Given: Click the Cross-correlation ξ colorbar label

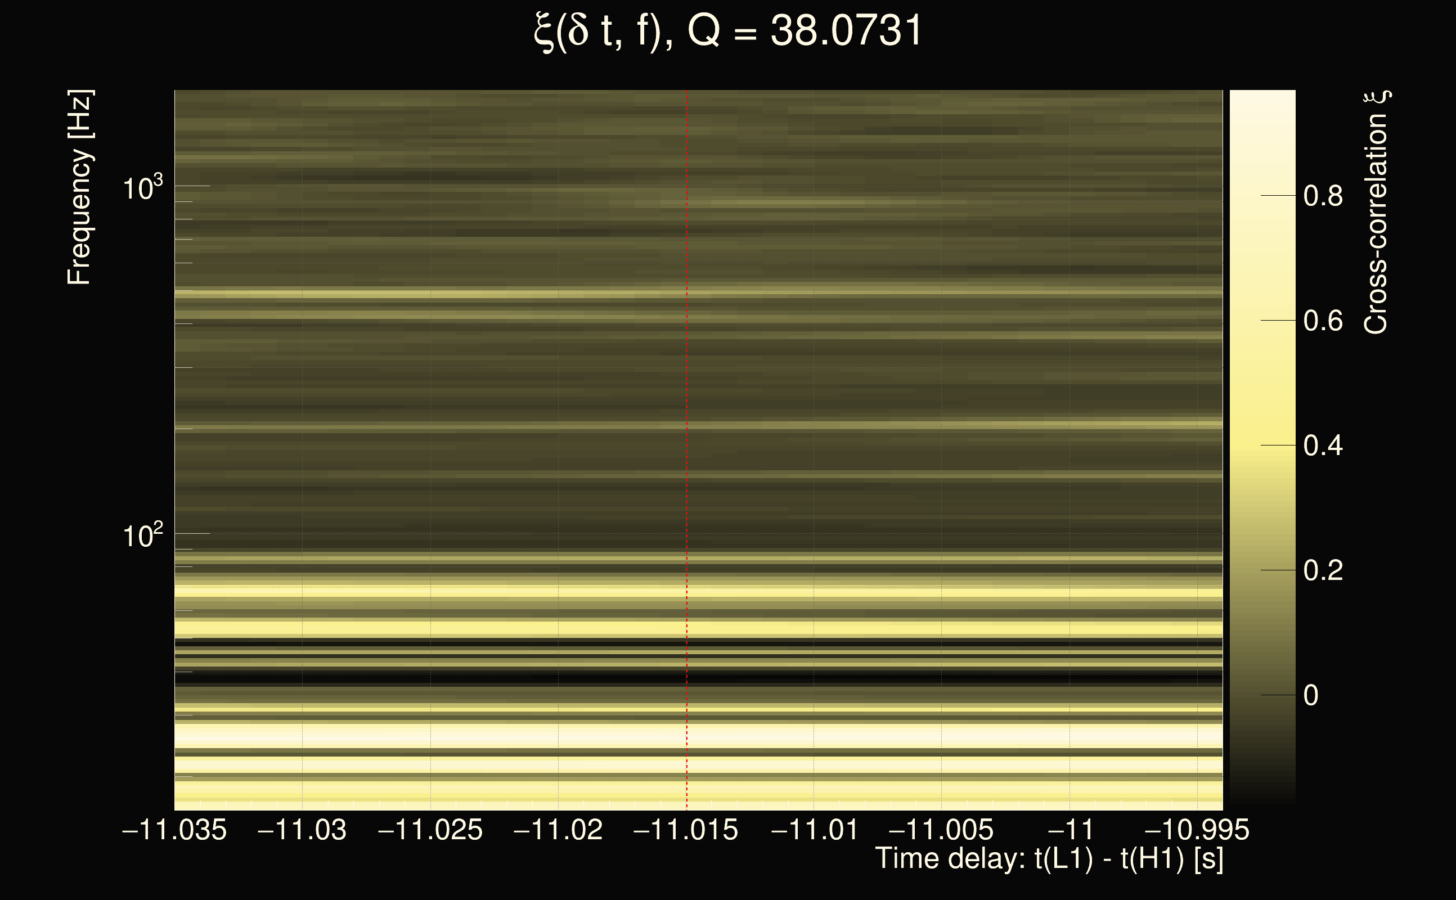Looking at the screenshot, I should coord(1376,213).
